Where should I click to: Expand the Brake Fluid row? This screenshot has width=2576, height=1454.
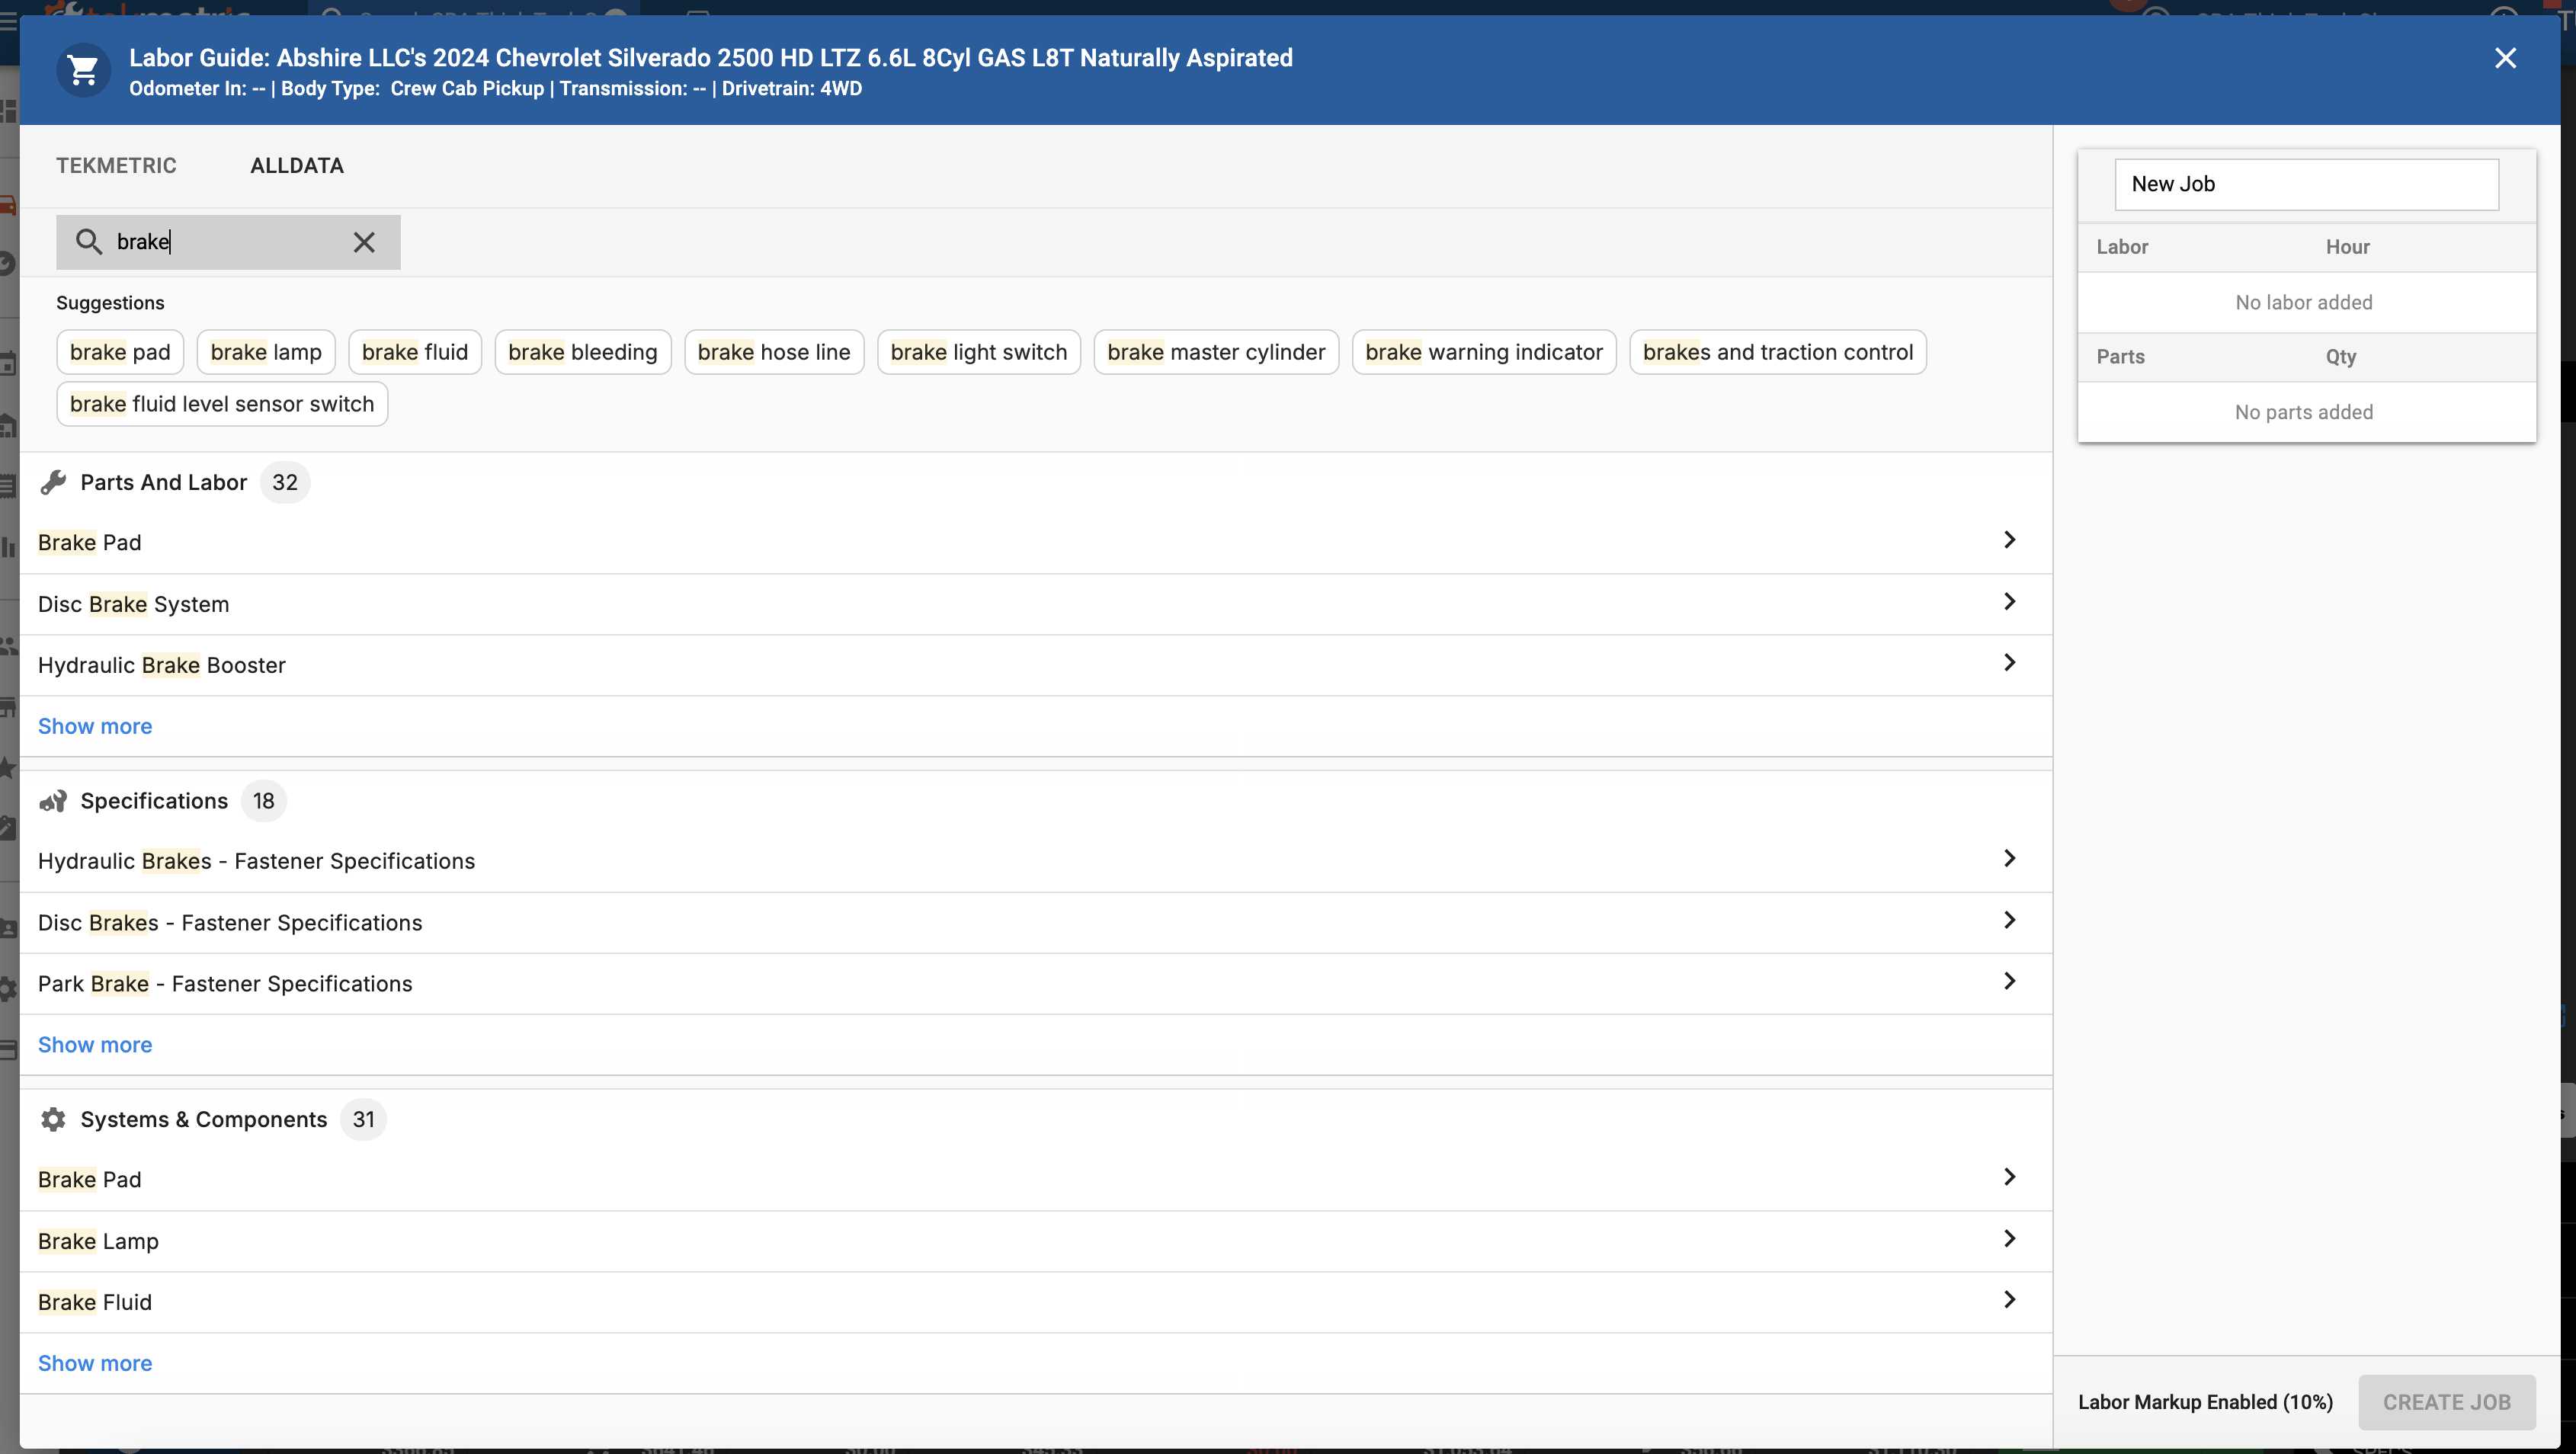click(x=1036, y=1302)
